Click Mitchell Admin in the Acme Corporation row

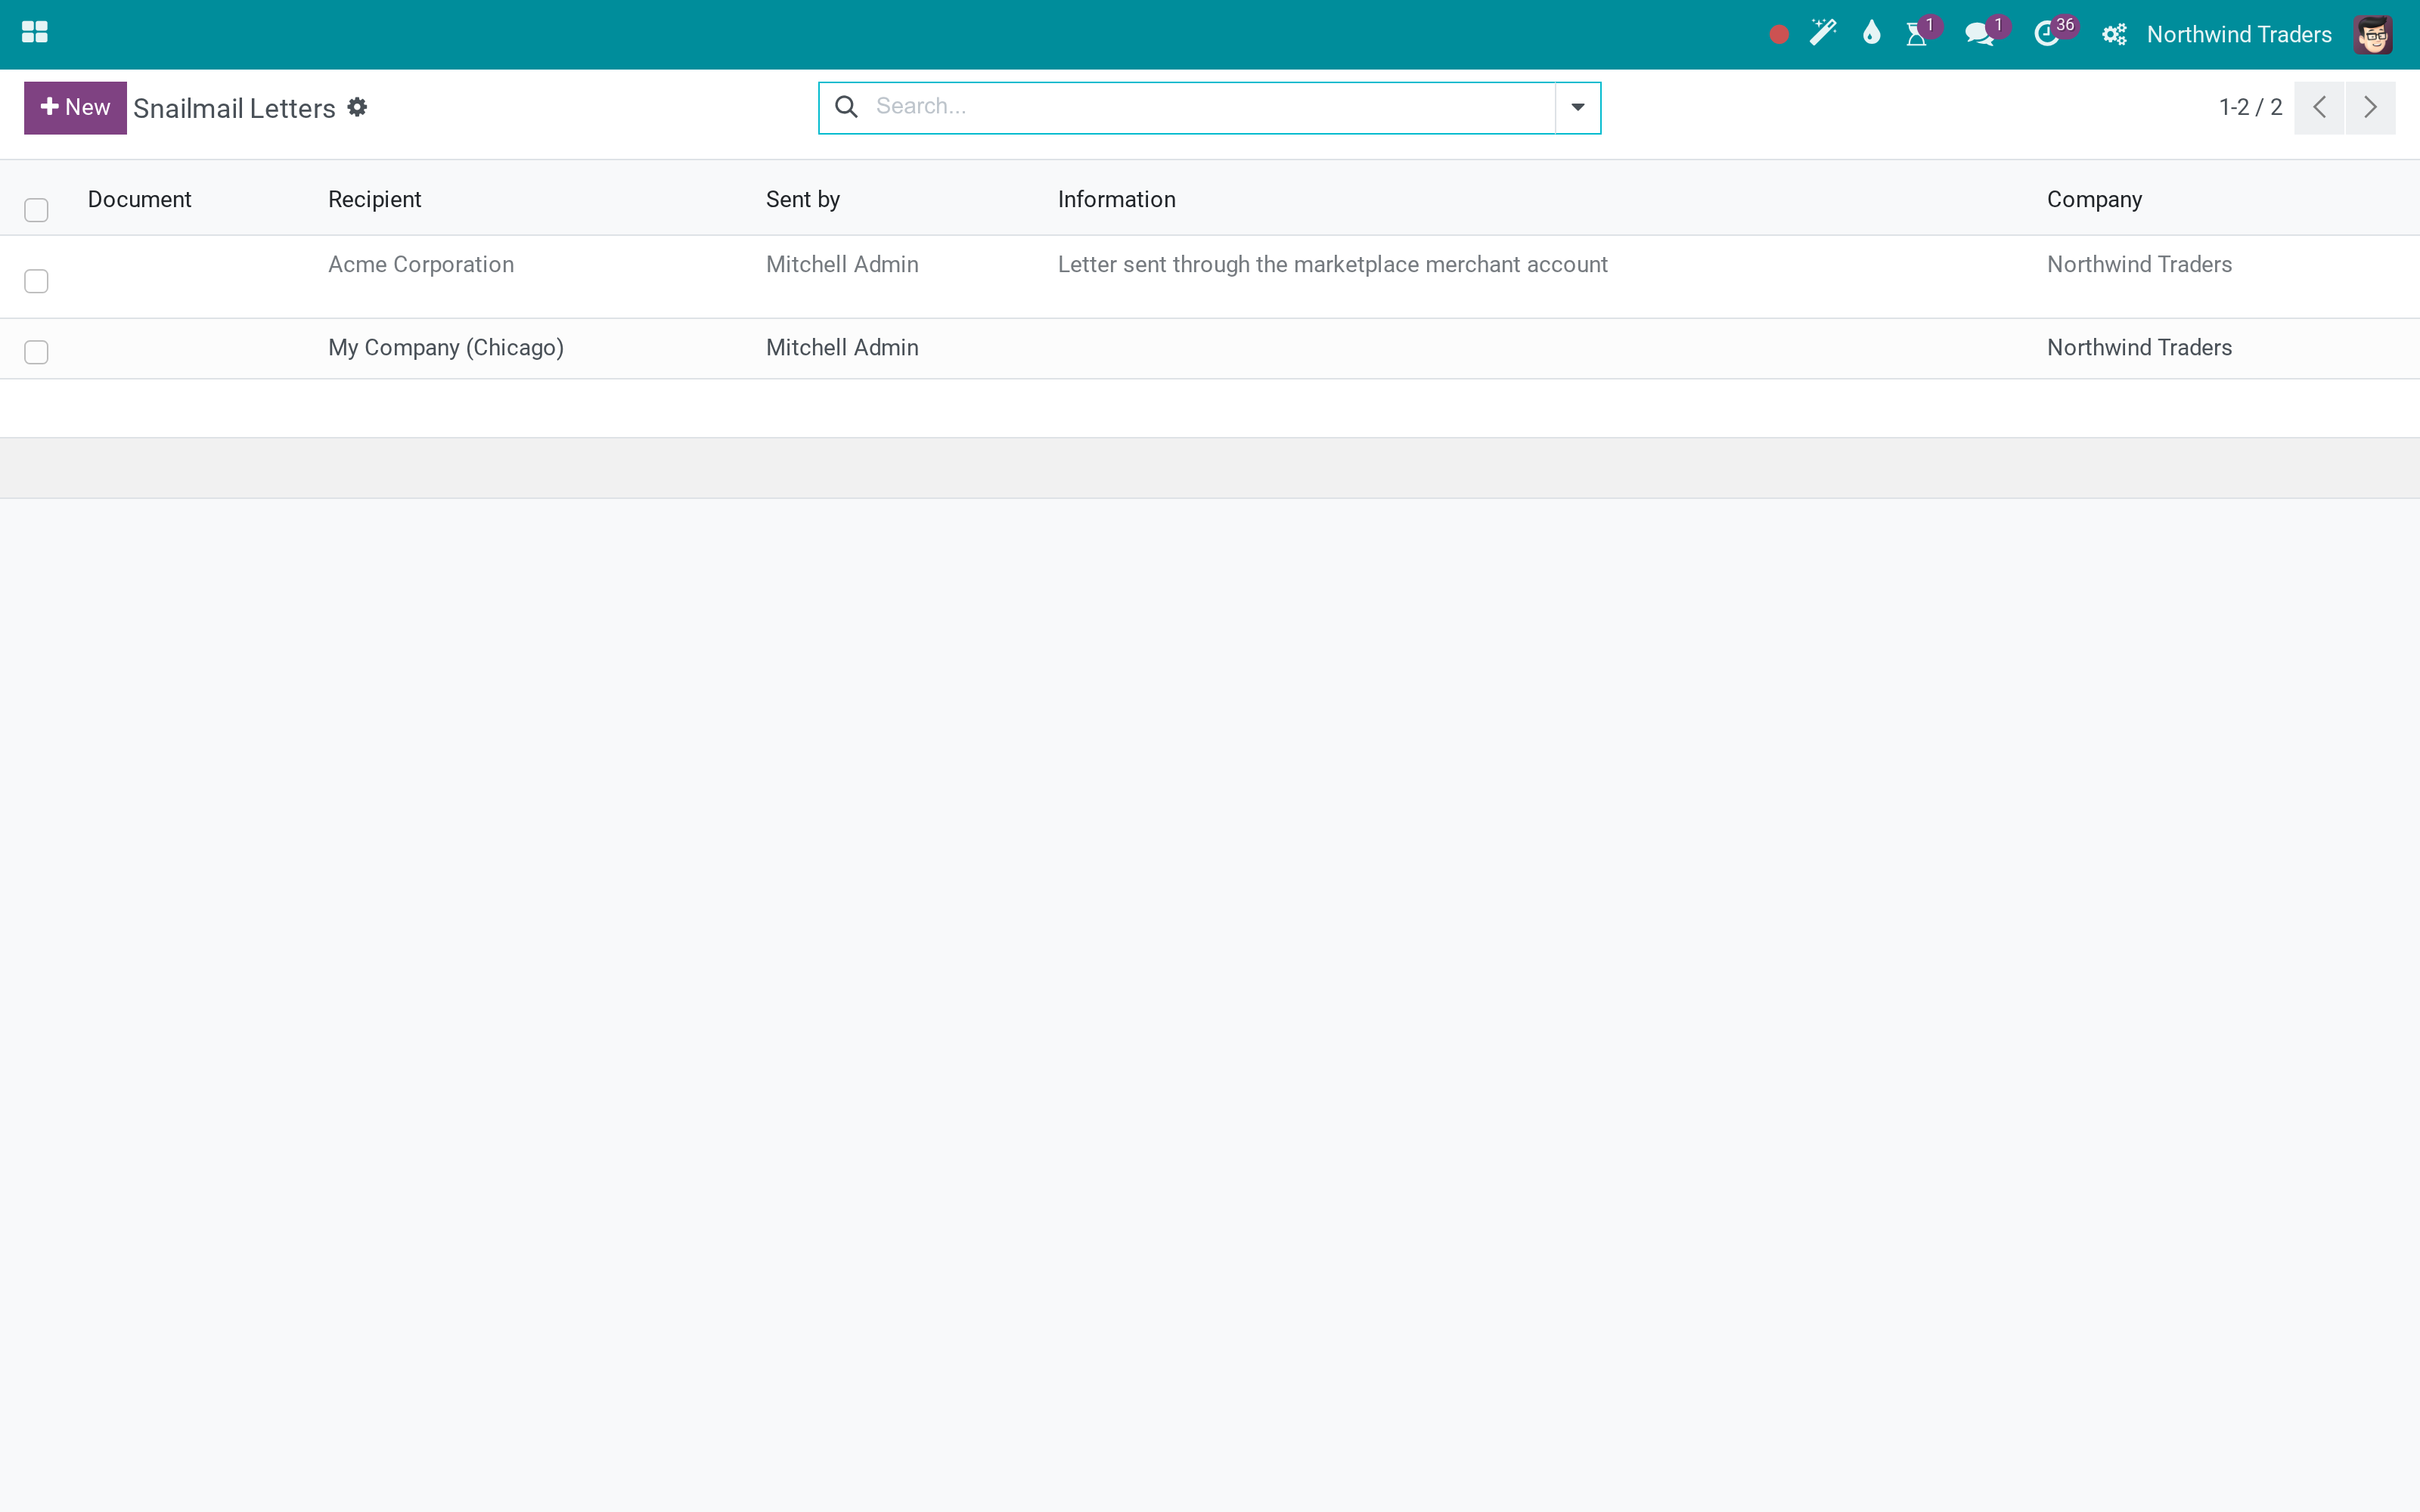tap(842, 264)
